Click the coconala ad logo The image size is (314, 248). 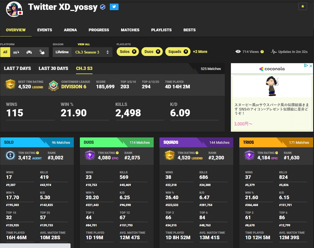pyautogui.click(x=272, y=69)
